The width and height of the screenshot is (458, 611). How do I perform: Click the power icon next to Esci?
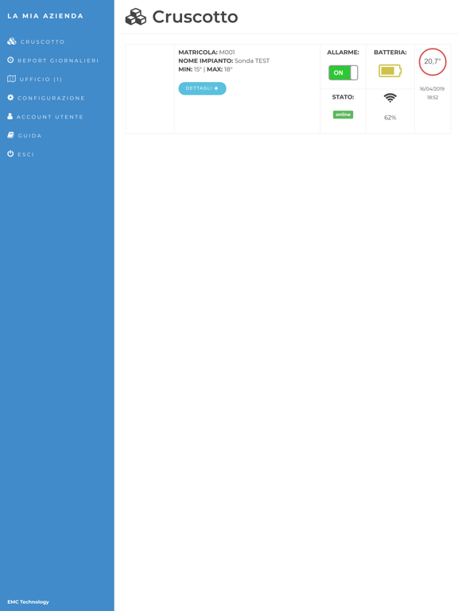(10, 154)
